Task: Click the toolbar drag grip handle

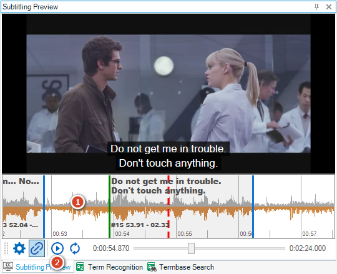Action: tap(6, 248)
